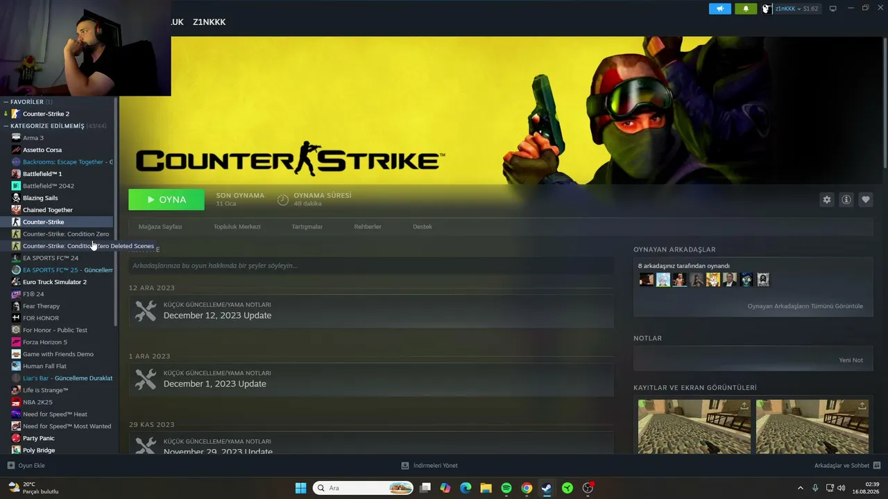Open the Steam announcements megaphone button
This screenshot has height=499, width=888.
720,8
